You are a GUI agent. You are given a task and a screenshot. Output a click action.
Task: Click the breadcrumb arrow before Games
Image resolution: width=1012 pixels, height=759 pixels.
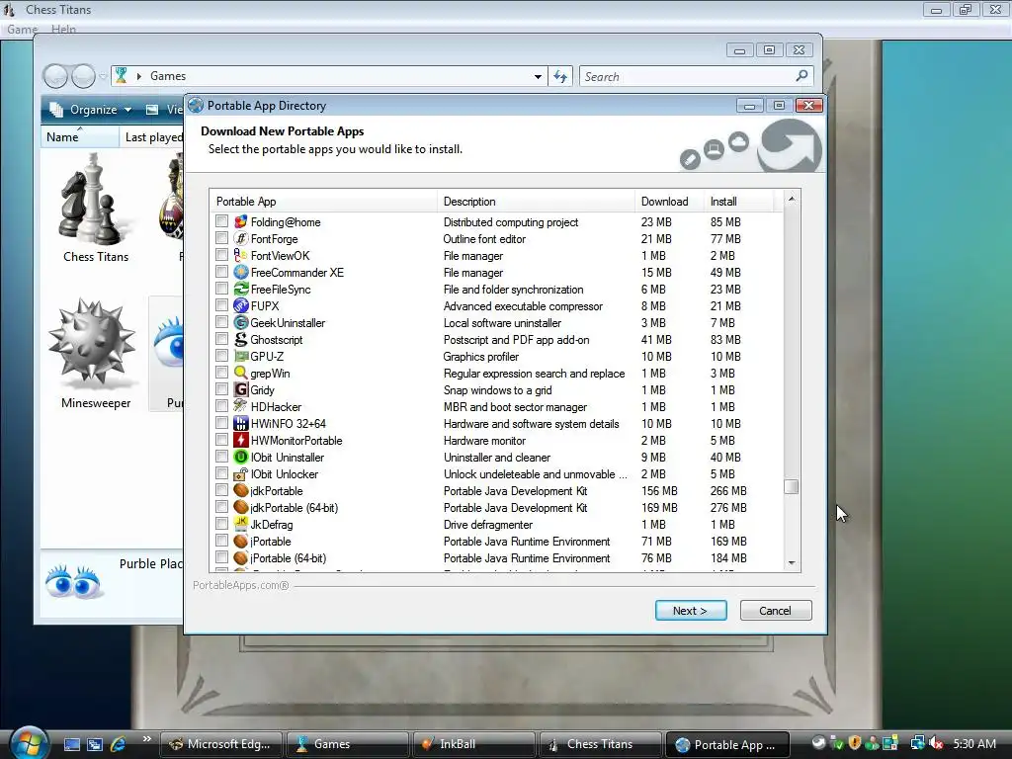point(138,76)
